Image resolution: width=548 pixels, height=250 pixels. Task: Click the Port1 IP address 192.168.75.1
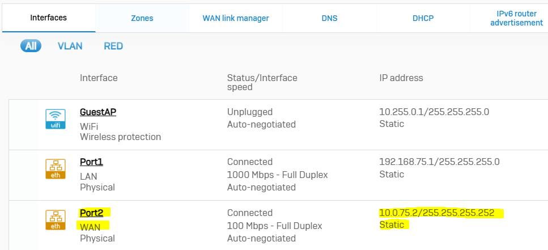point(439,162)
